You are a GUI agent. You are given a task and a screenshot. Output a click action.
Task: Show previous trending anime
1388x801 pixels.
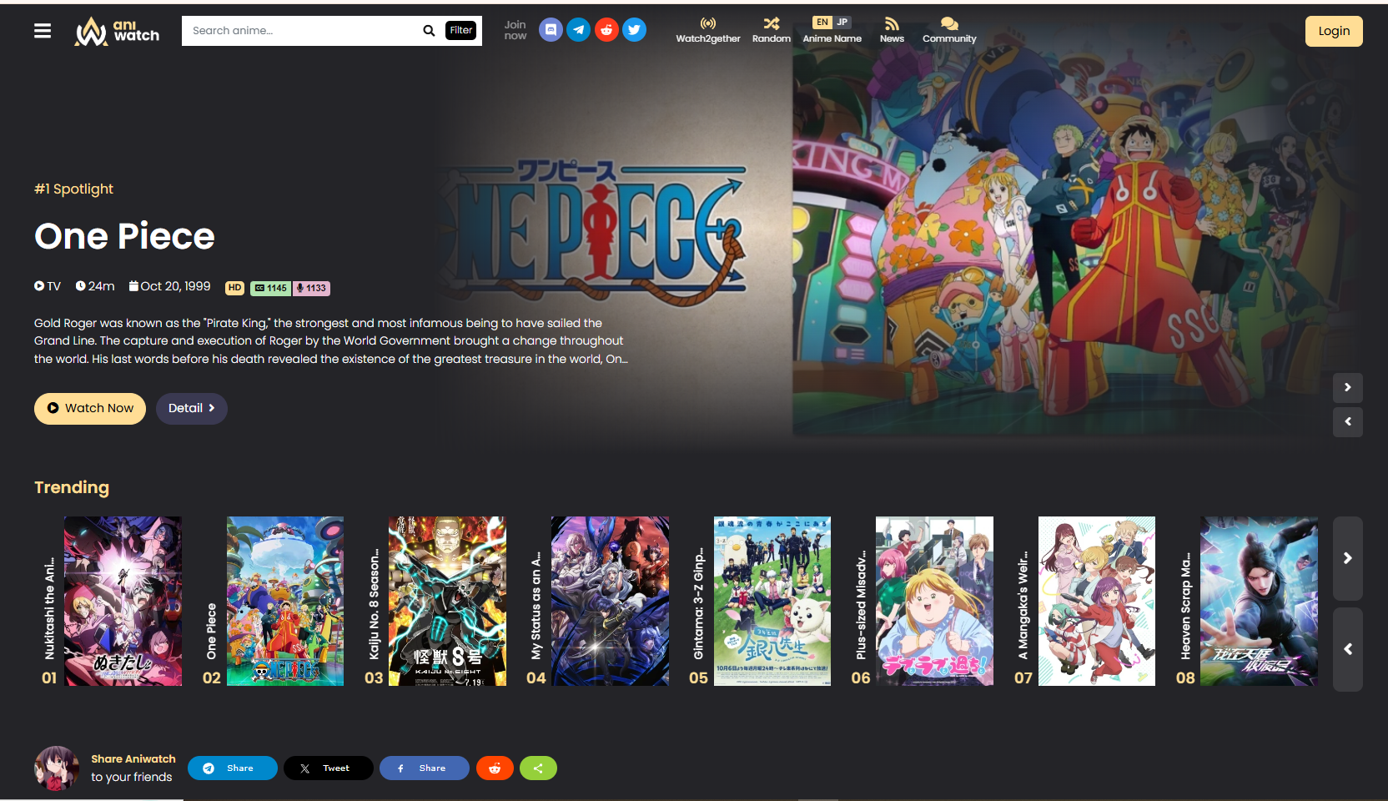point(1348,649)
